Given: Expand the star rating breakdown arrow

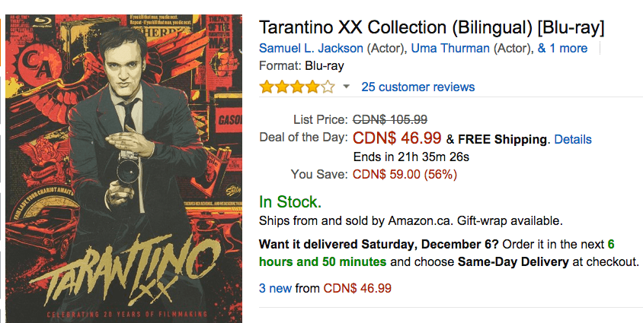Looking at the screenshot, I should pyautogui.click(x=346, y=87).
